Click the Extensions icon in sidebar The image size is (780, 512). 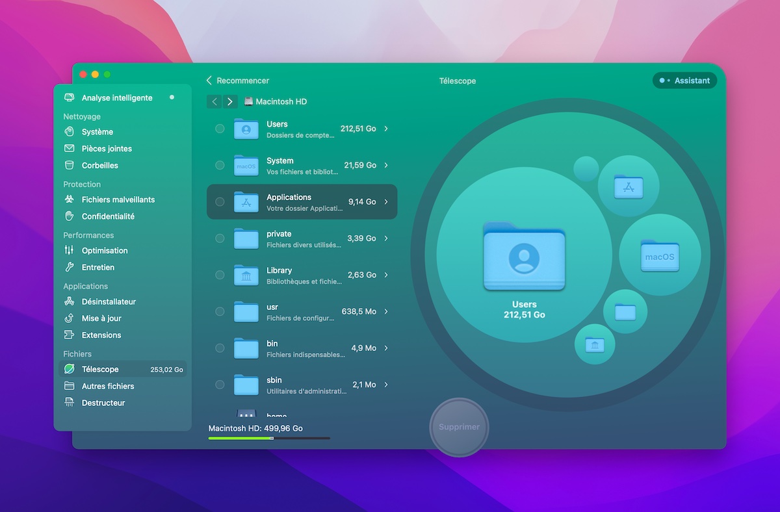tap(70, 335)
